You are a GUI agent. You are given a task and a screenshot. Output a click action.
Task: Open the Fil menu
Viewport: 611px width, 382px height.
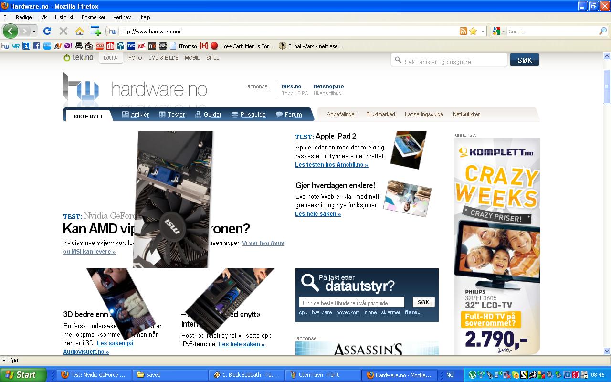coord(6,17)
